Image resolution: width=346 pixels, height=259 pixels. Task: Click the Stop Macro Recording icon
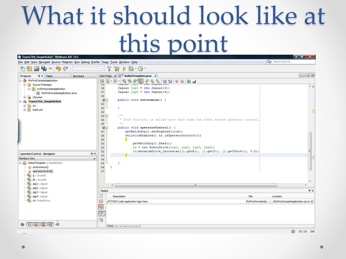182,81
